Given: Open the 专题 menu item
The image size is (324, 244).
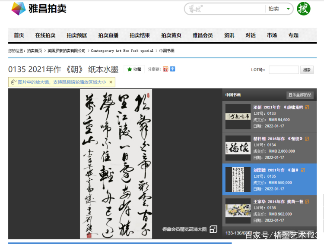Looking at the screenshot, I should (x=293, y=35).
